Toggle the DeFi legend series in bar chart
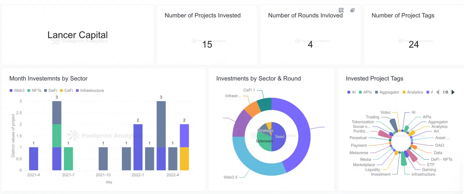Image resolution: width=464 pixels, height=194 pixels. point(50,90)
